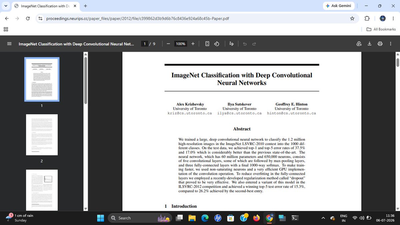The width and height of the screenshot is (400, 225).
Task: Toggle the PDF sidebar menu icon
Action: (9, 44)
